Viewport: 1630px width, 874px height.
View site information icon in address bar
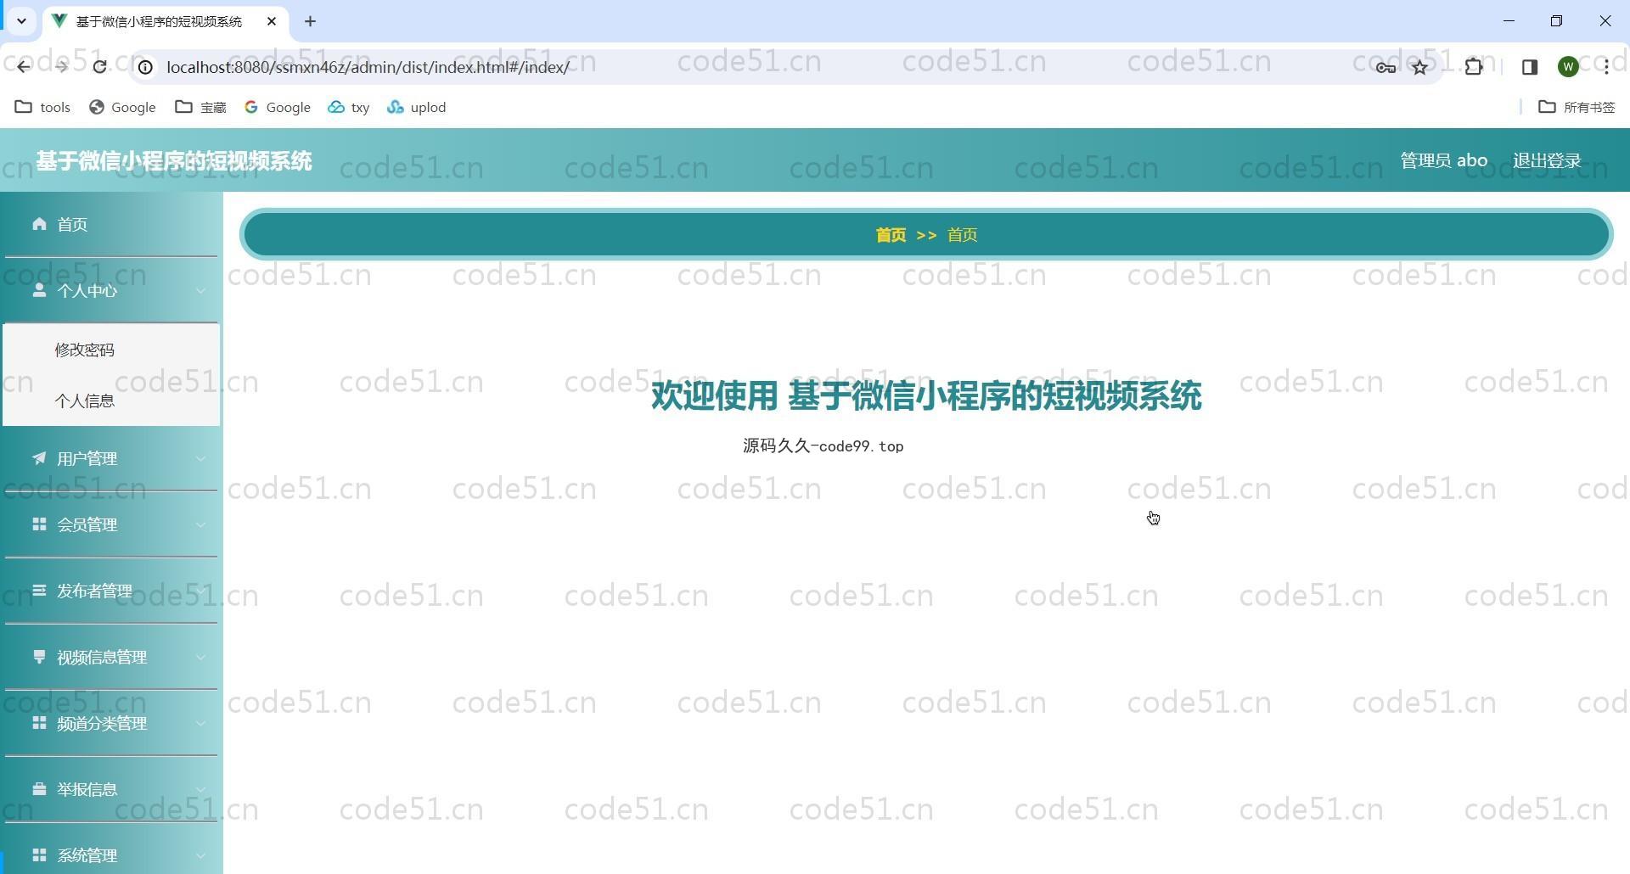(146, 67)
